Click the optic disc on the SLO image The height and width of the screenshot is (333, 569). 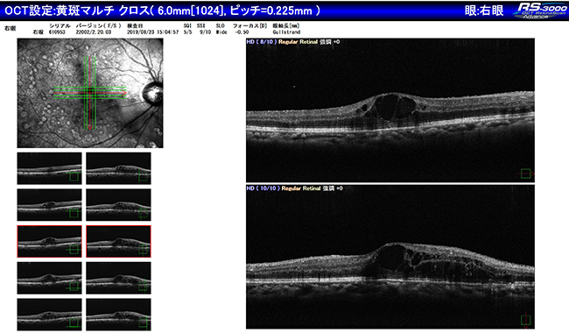click(x=152, y=93)
